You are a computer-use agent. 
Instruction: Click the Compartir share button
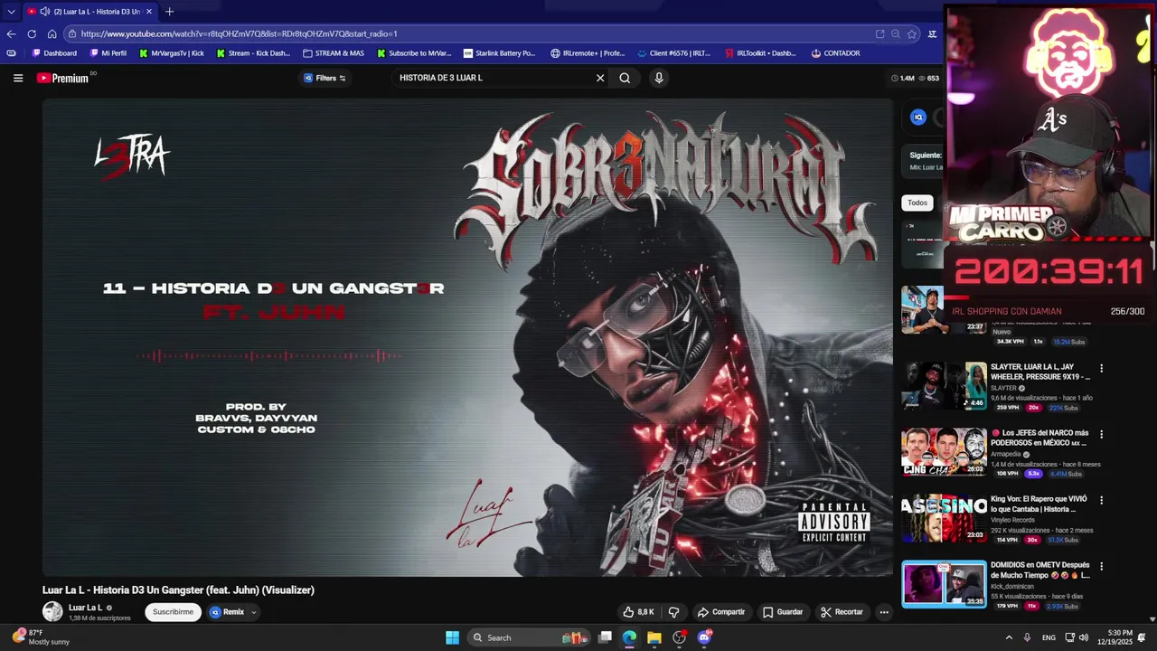[x=721, y=612]
